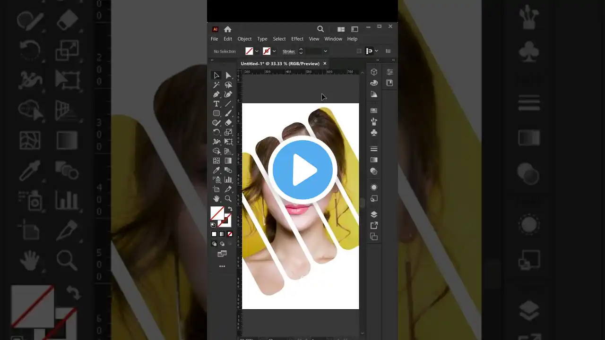Open the stroke weight dropdown

[325, 51]
